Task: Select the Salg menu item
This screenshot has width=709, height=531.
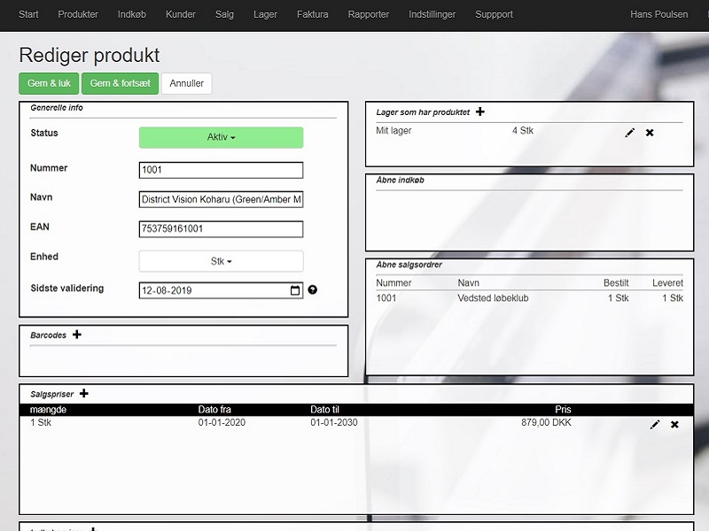Action: pyautogui.click(x=225, y=14)
